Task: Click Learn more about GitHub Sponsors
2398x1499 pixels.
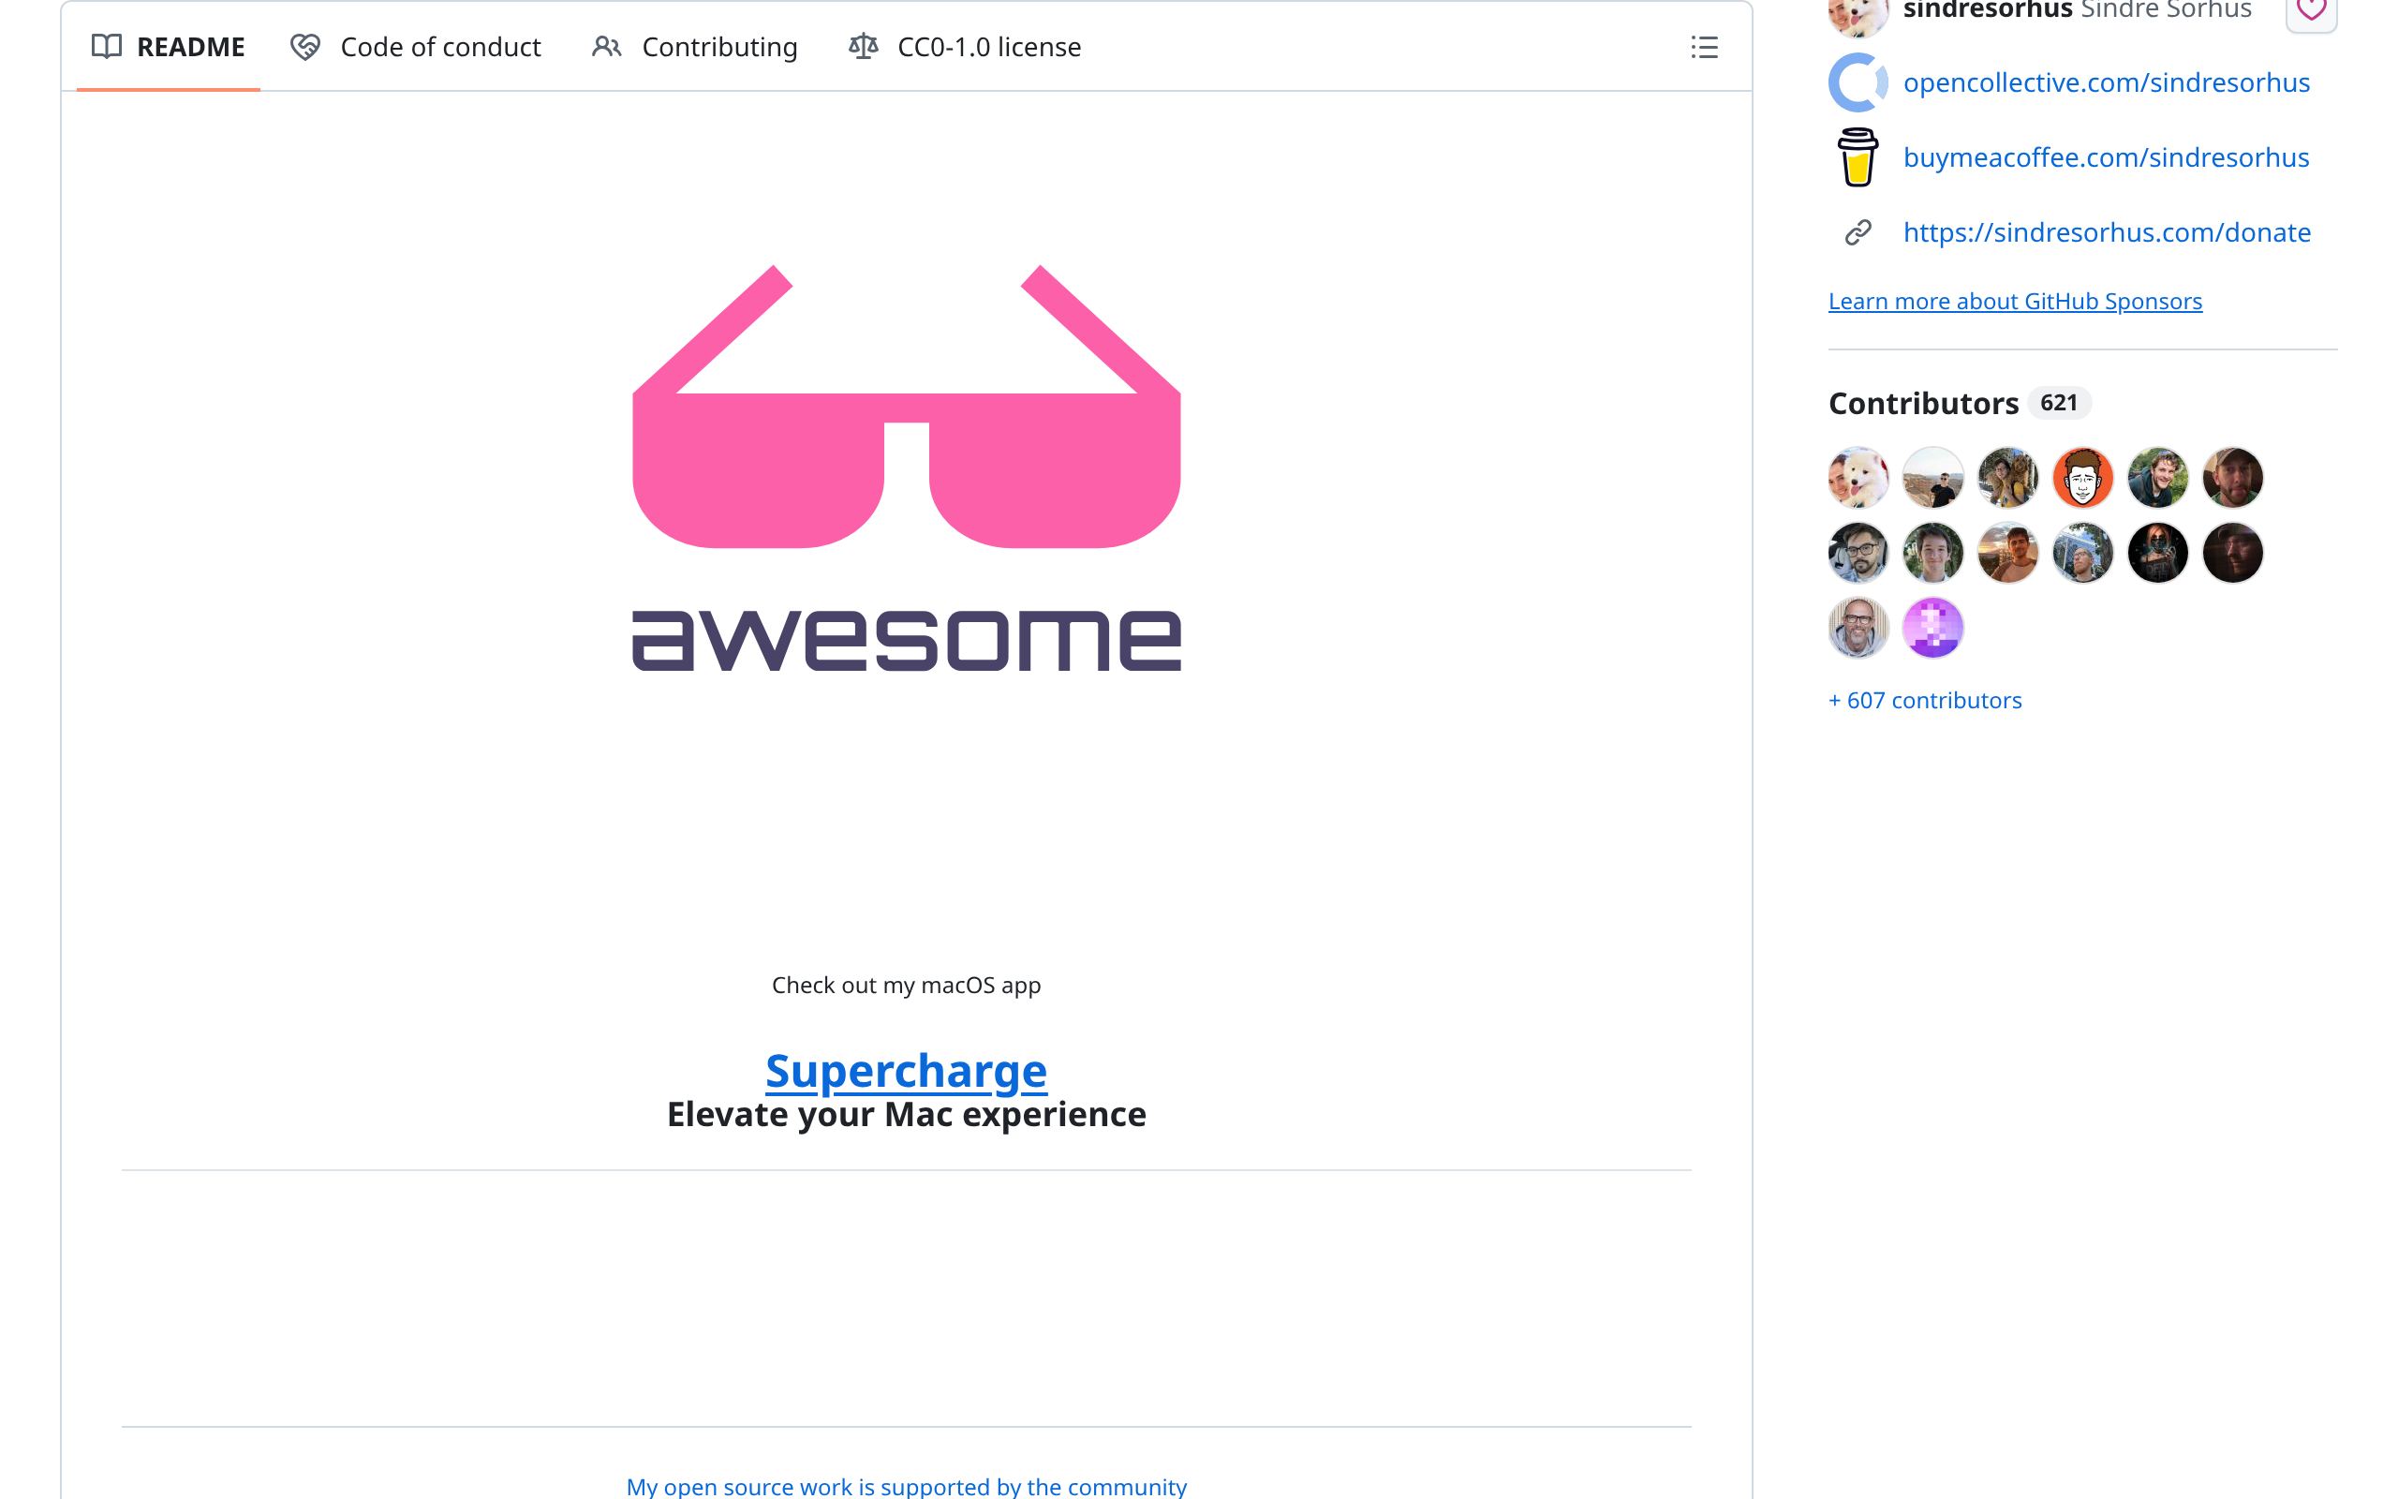Action: point(2015,302)
